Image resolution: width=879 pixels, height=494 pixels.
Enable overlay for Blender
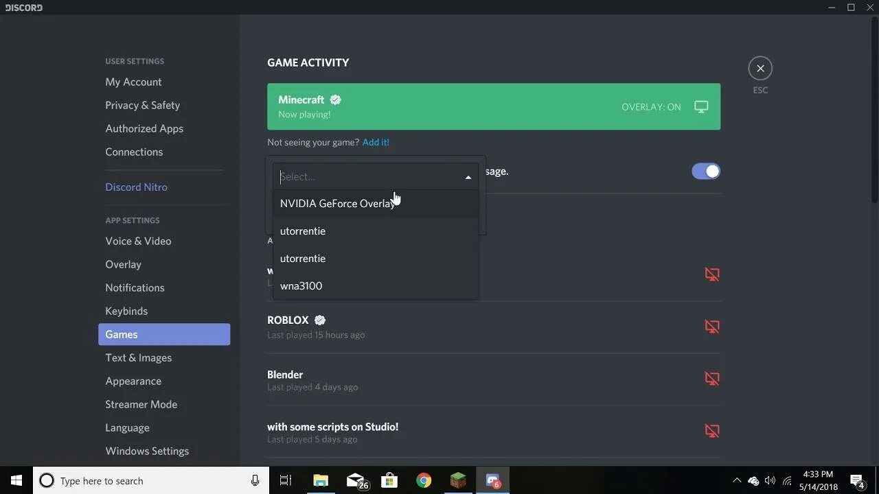(x=712, y=379)
